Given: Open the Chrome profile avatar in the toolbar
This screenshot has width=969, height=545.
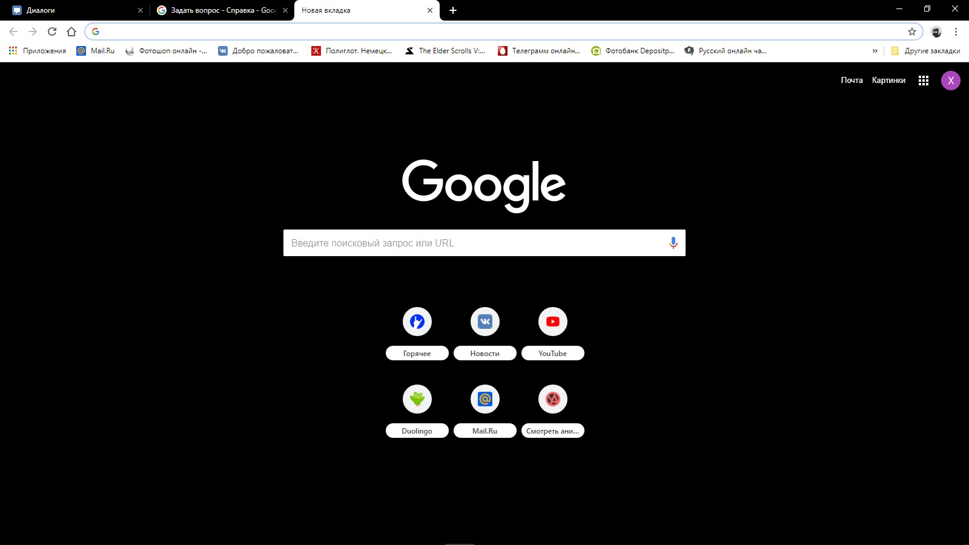Looking at the screenshot, I should click(936, 31).
